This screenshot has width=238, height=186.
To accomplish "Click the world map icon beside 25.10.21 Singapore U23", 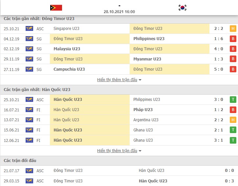I will [29, 29].
